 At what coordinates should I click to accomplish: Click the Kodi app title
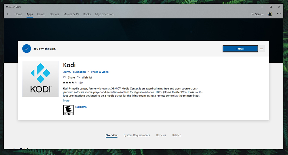69,65
